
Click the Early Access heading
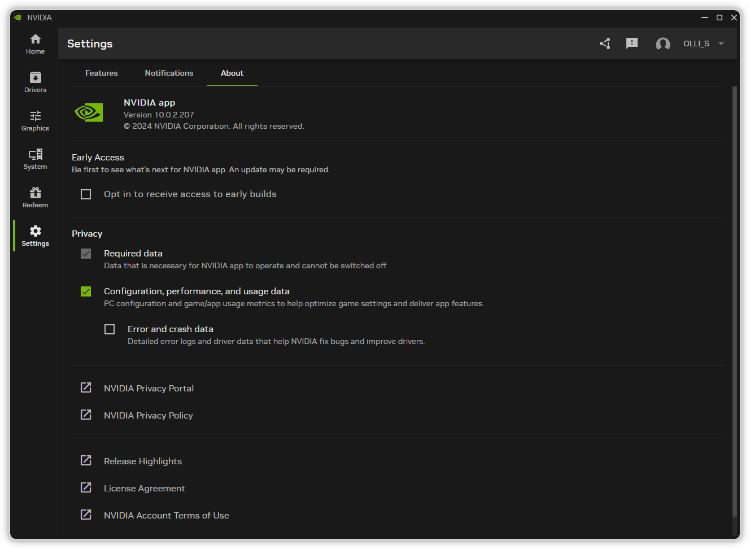click(98, 157)
